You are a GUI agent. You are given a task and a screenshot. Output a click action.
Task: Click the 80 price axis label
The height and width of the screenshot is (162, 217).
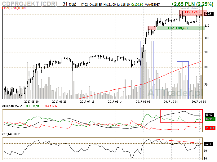(206, 67)
